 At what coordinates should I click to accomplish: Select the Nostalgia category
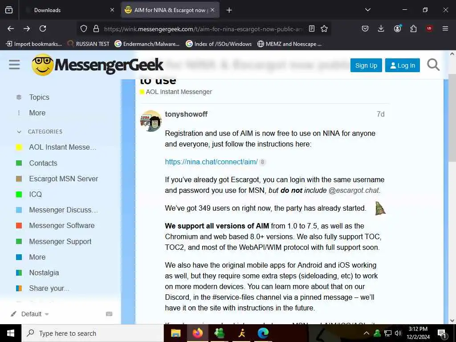(x=37, y=273)
